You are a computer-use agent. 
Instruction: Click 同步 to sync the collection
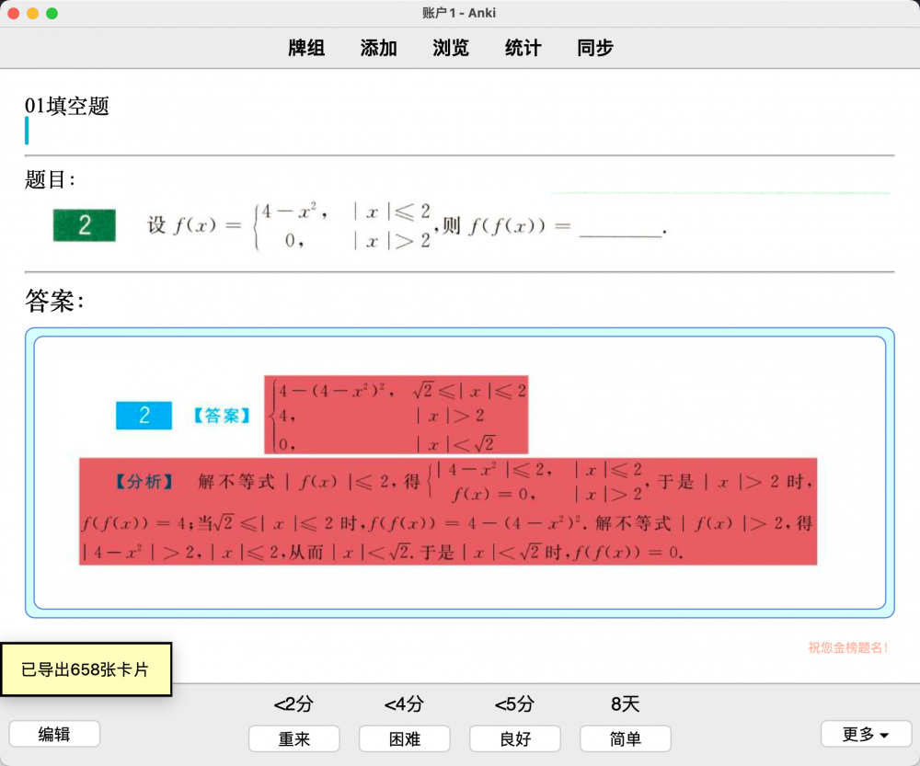point(595,48)
